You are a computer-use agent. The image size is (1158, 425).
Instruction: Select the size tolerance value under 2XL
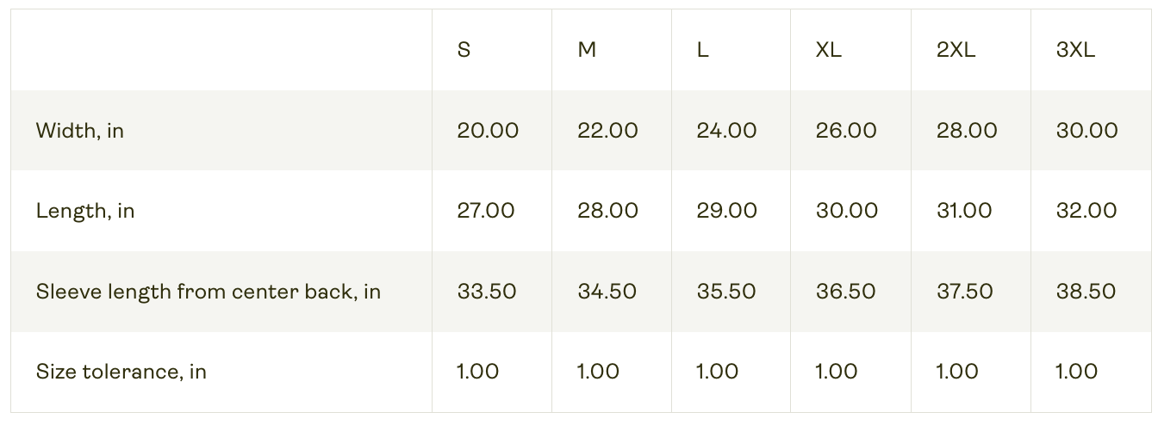click(957, 372)
